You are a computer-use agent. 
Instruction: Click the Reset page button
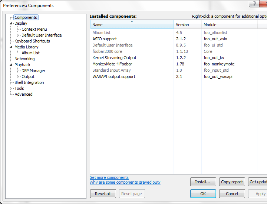click(132, 194)
